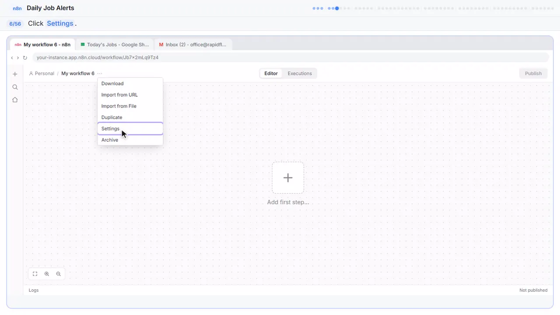The height and width of the screenshot is (315, 560).
Task: Open the Today's Jobs Google Sheets tab
Action: coord(115,45)
